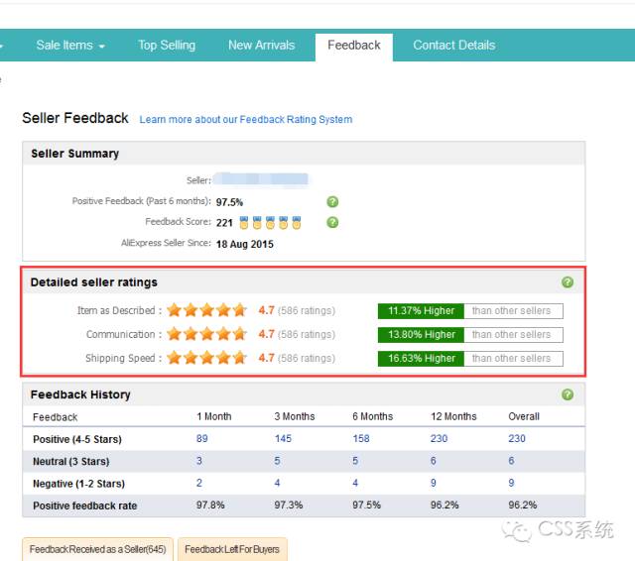This screenshot has height=561, width=635.
Task: Click help icon beside Positive Feedback percentage
Action: pyautogui.click(x=332, y=201)
